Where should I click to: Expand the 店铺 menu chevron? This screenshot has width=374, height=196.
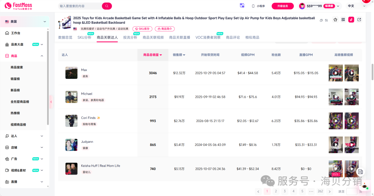[x=42, y=147]
